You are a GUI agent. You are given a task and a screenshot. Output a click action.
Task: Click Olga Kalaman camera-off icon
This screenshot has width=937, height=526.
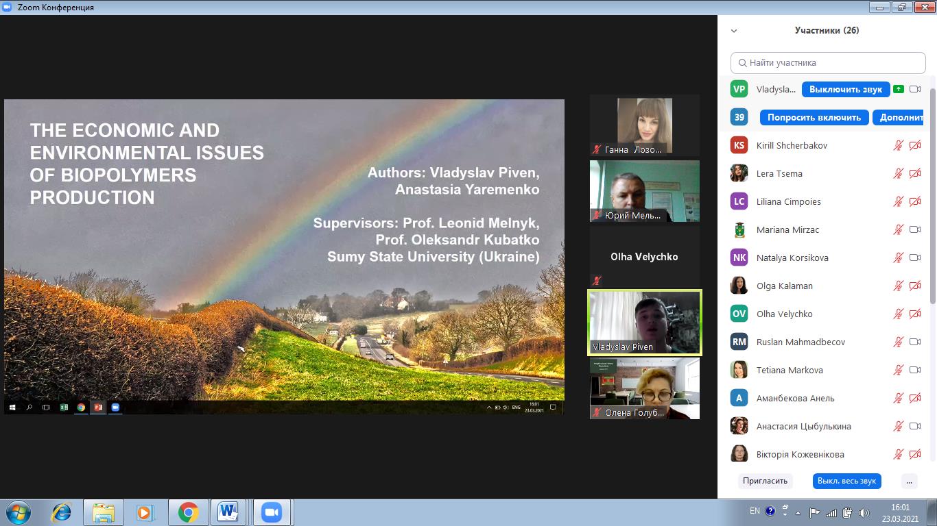(x=915, y=286)
